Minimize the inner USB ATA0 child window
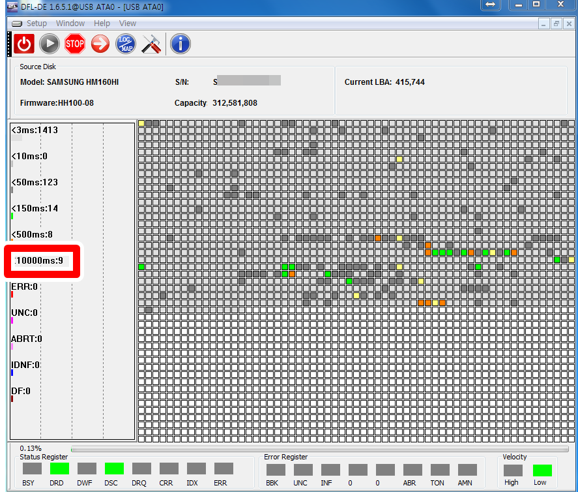Screen dimensions: 578x492 point(543,24)
